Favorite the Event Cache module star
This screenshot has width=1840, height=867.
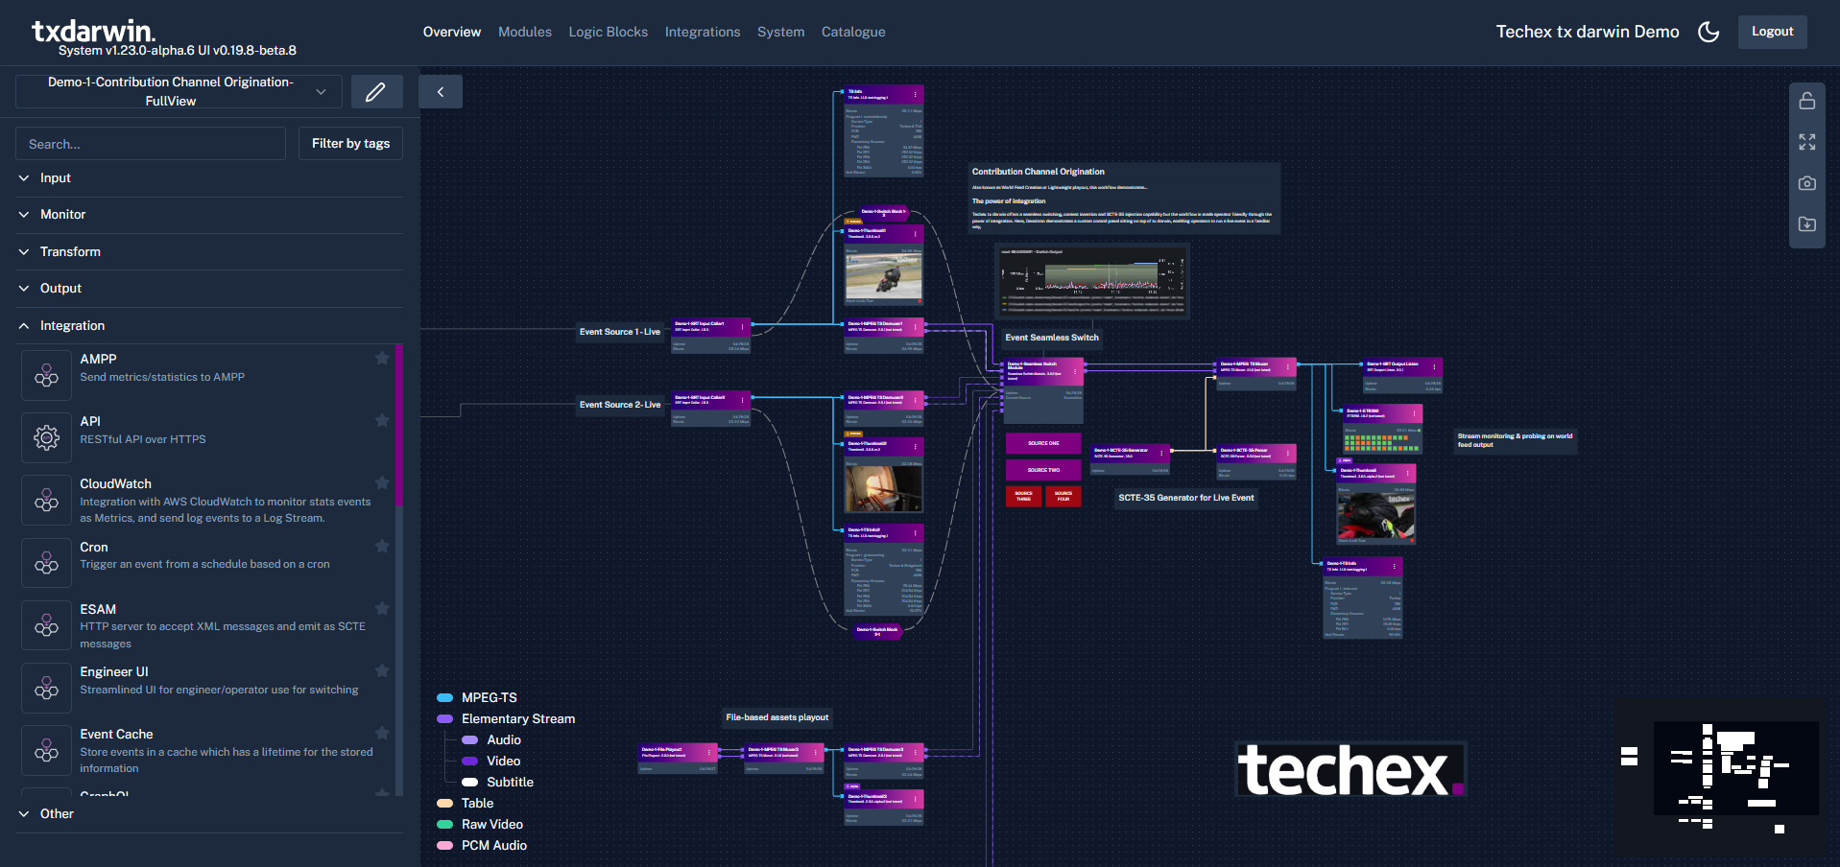[x=382, y=733]
